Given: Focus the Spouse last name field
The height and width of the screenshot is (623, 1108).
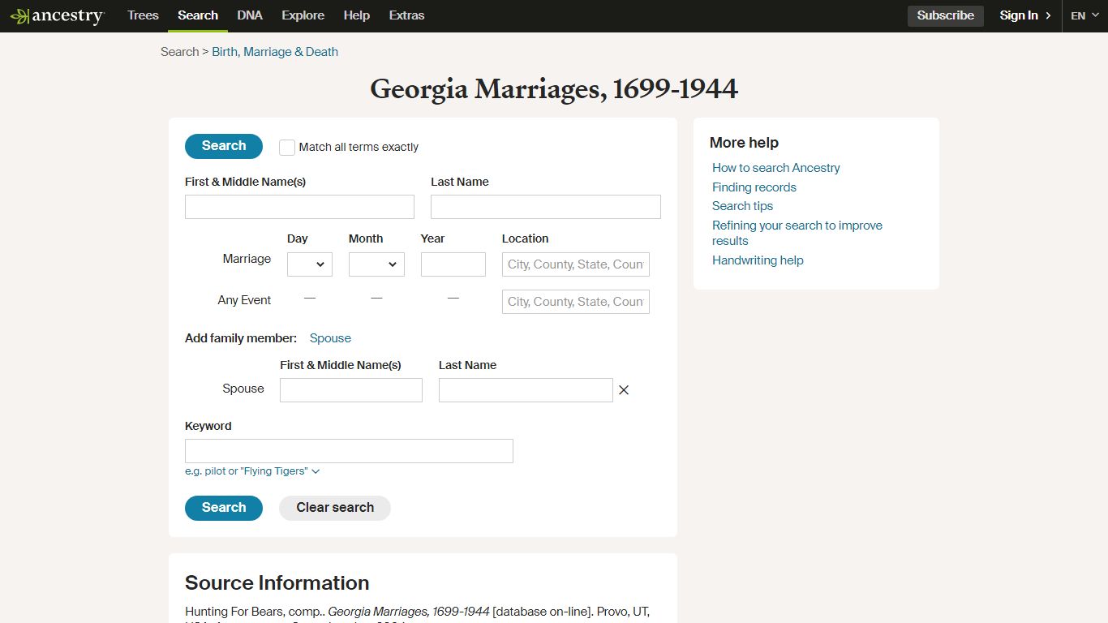Looking at the screenshot, I should pos(526,390).
